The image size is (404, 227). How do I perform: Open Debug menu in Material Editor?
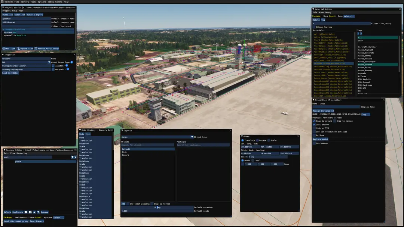point(328,12)
